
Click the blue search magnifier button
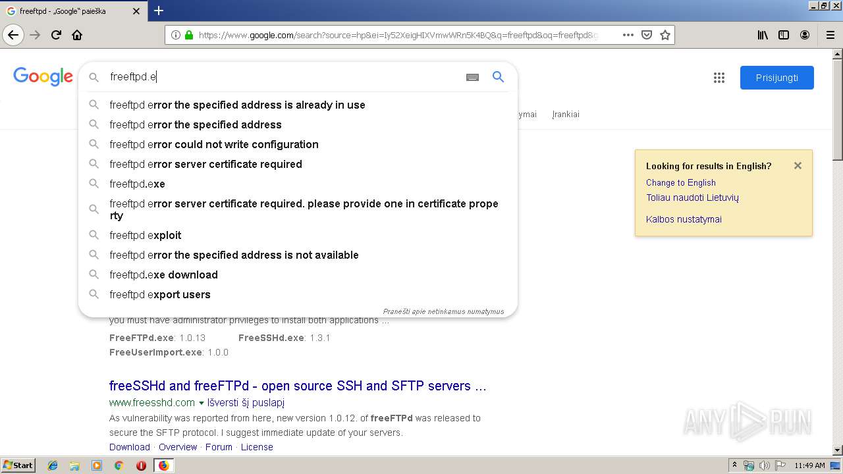tap(499, 77)
